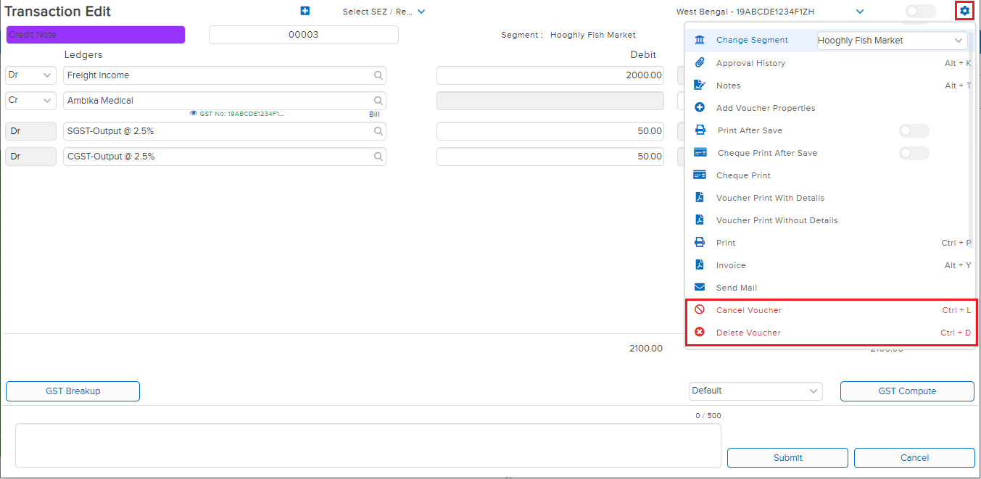Enable Cheque Print After Save toggle
981x479 pixels.
[x=914, y=153]
